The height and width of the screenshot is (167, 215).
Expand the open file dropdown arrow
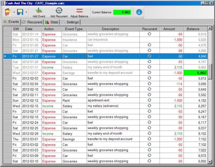click(14, 13)
